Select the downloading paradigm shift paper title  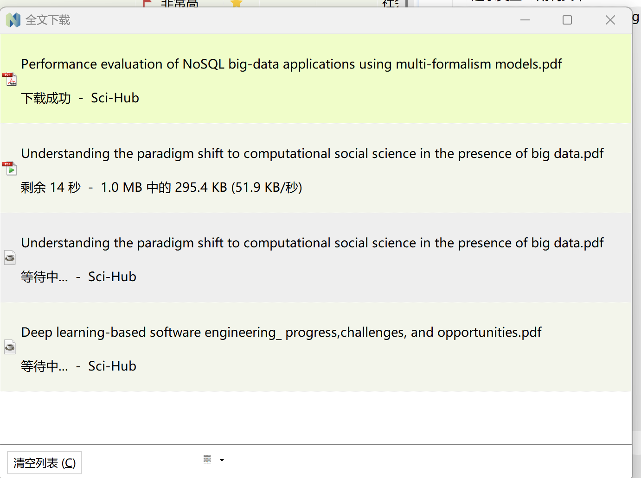pos(312,153)
